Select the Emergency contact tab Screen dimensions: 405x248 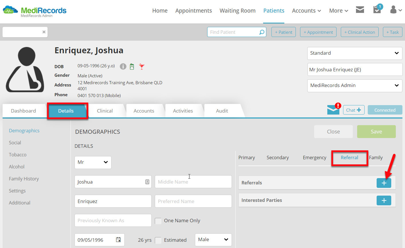click(x=314, y=158)
